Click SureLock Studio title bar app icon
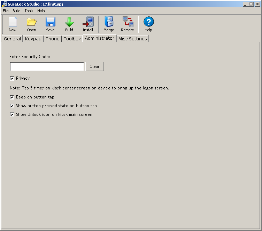 (4, 4)
